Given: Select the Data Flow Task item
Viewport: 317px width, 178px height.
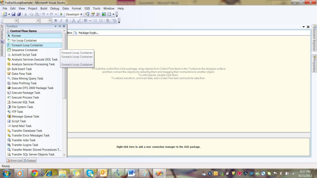Looking at the screenshot, I should click(21, 74).
